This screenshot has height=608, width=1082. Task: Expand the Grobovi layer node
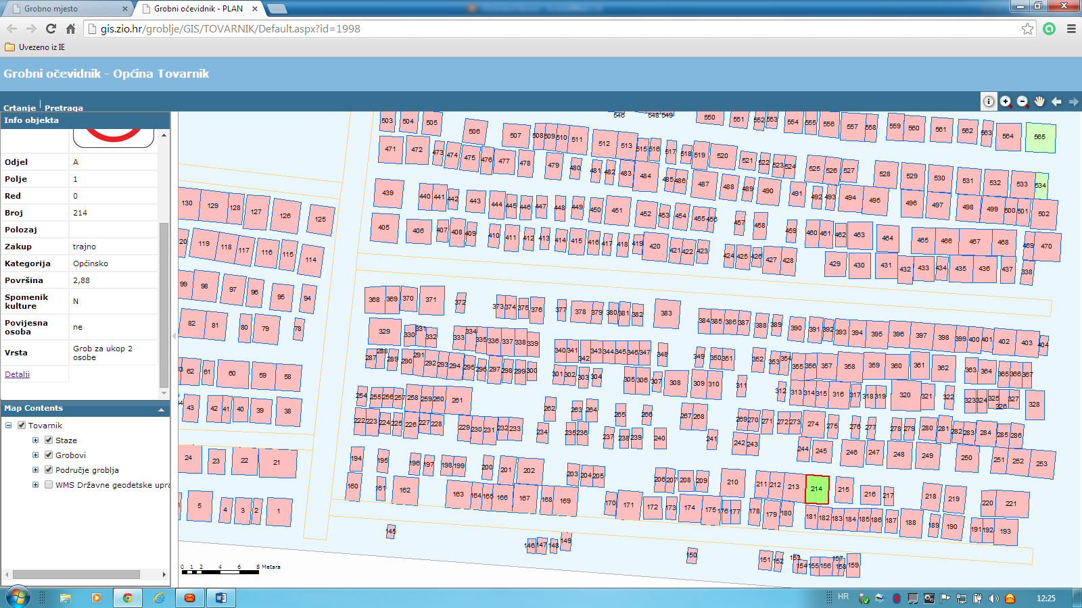(x=35, y=455)
